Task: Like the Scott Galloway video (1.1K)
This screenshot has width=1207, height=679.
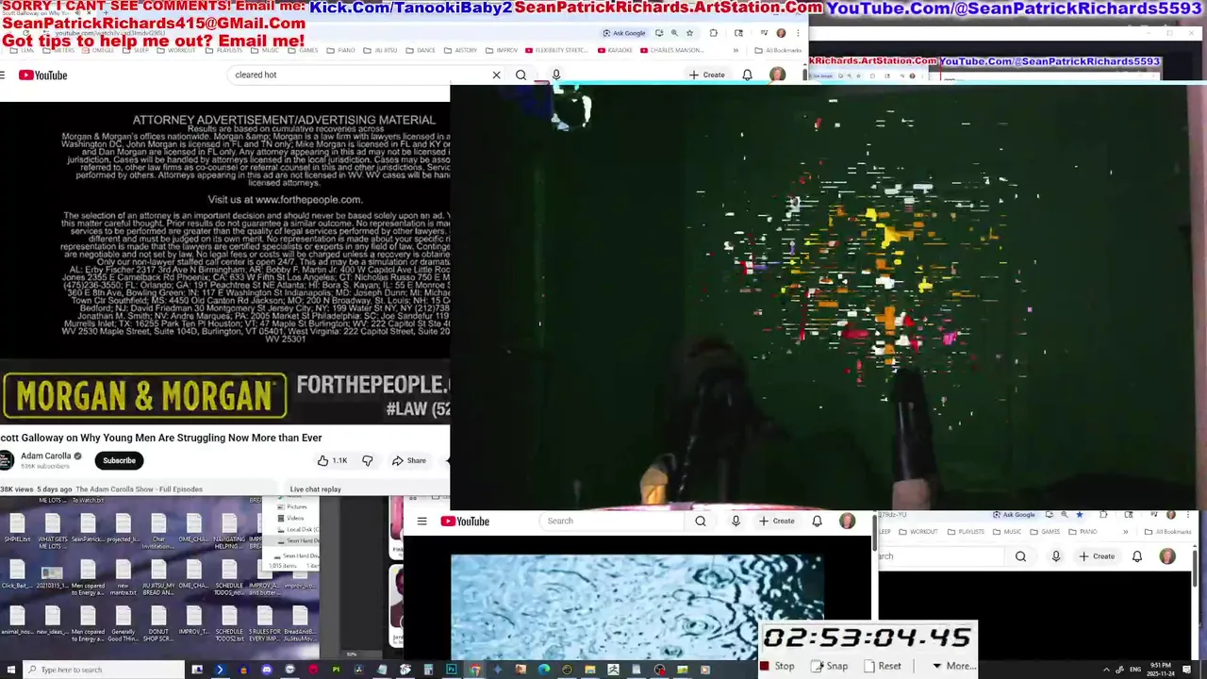Action: tap(332, 460)
